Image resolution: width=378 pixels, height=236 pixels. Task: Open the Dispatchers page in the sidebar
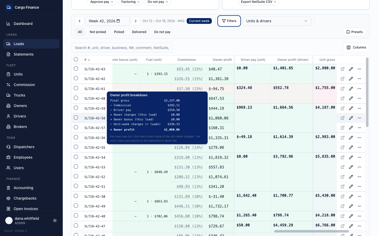tap(31, 147)
